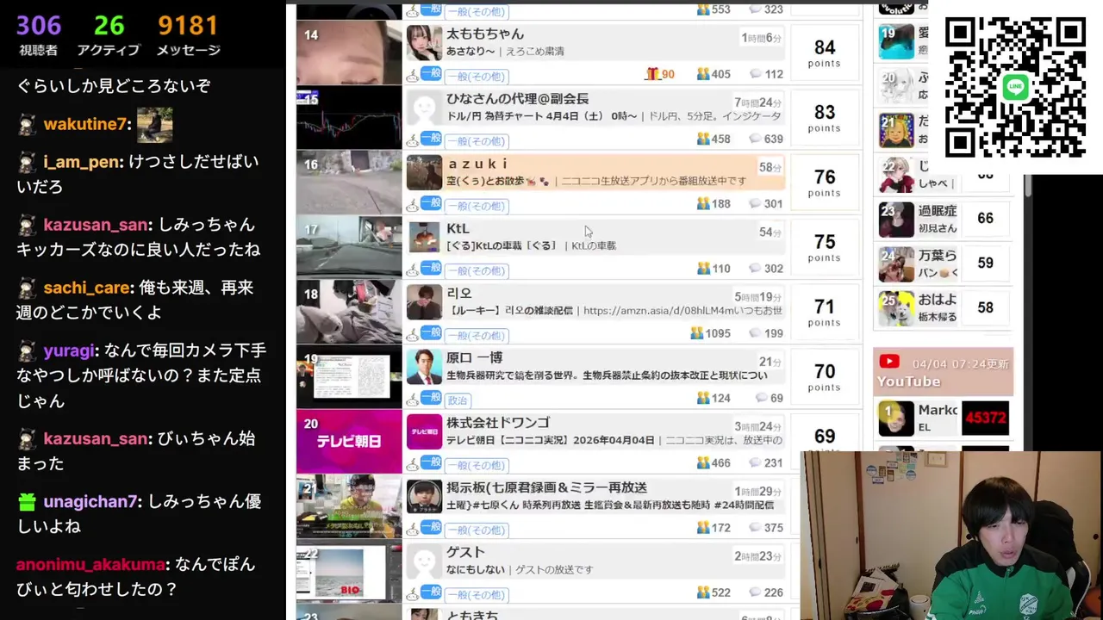The width and height of the screenshot is (1103, 620).
Task: Click the blue 一般 badge in azuki row
Action: (431, 203)
